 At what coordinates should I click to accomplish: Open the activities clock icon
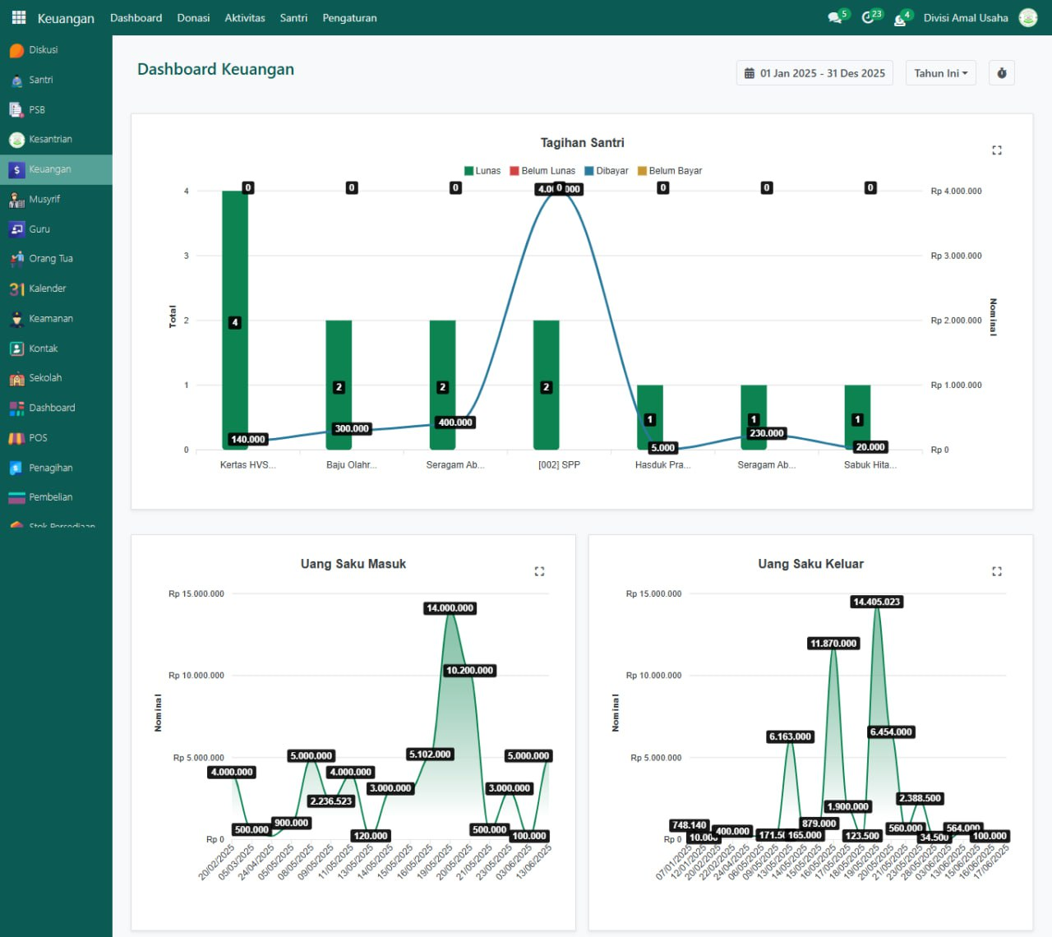point(869,18)
